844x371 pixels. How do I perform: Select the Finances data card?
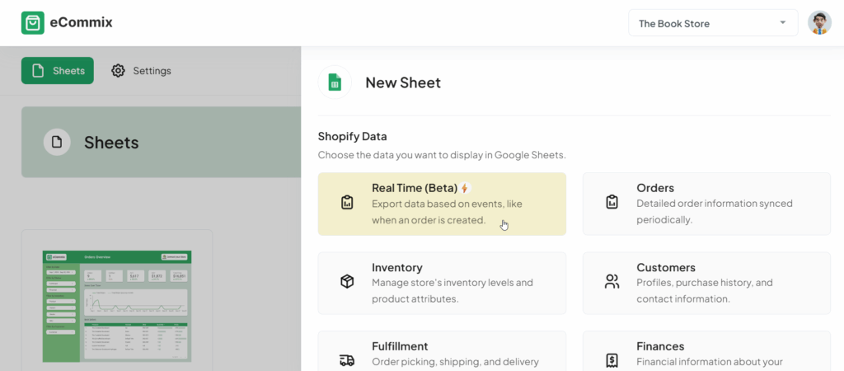tap(706, 351)
